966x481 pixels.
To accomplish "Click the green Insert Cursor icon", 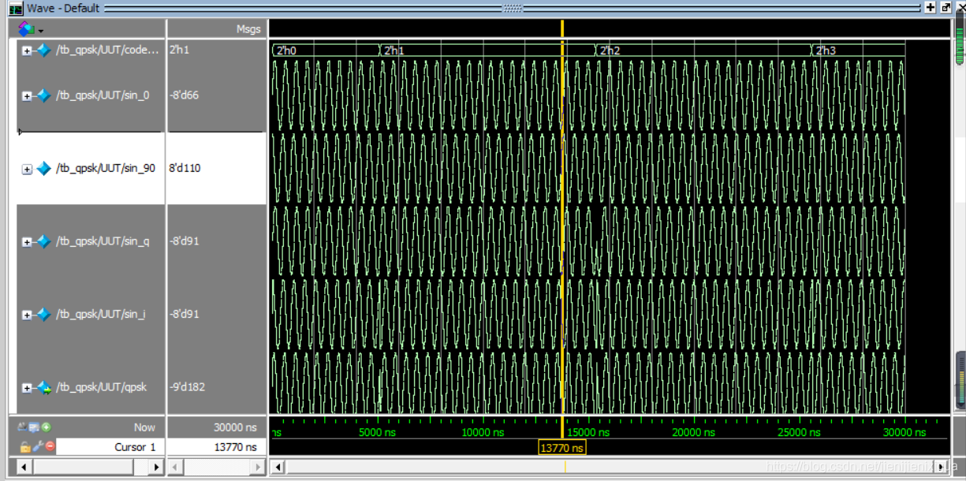I will (47, 427).
